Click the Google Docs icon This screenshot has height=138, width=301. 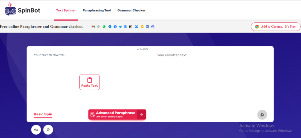click(x=125, y=27)
